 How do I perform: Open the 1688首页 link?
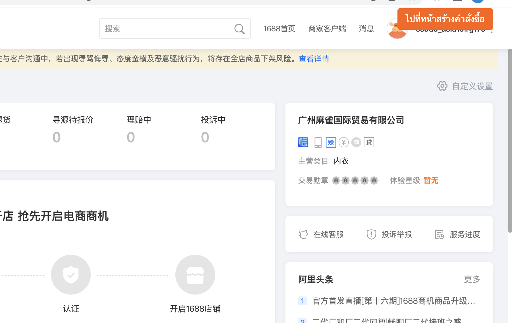tap(279, 29)
